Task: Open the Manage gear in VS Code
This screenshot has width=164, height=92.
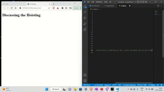Action: coord(85,81)
